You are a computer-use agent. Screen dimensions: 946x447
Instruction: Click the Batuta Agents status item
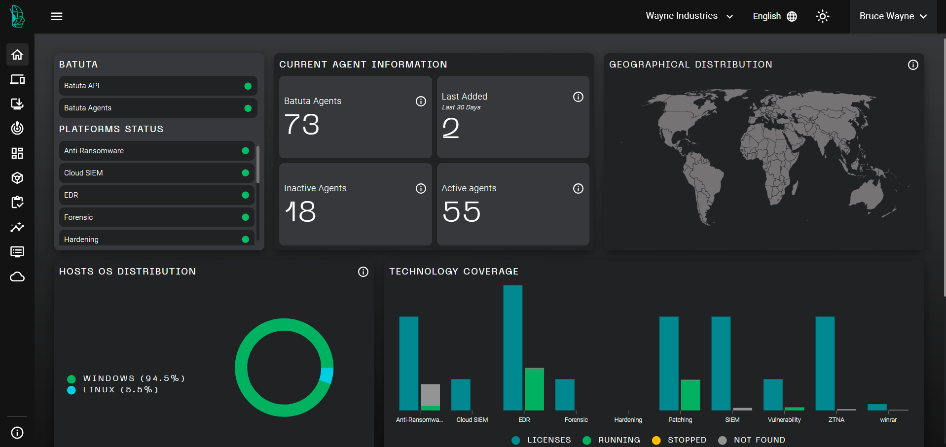pos(158,108)
